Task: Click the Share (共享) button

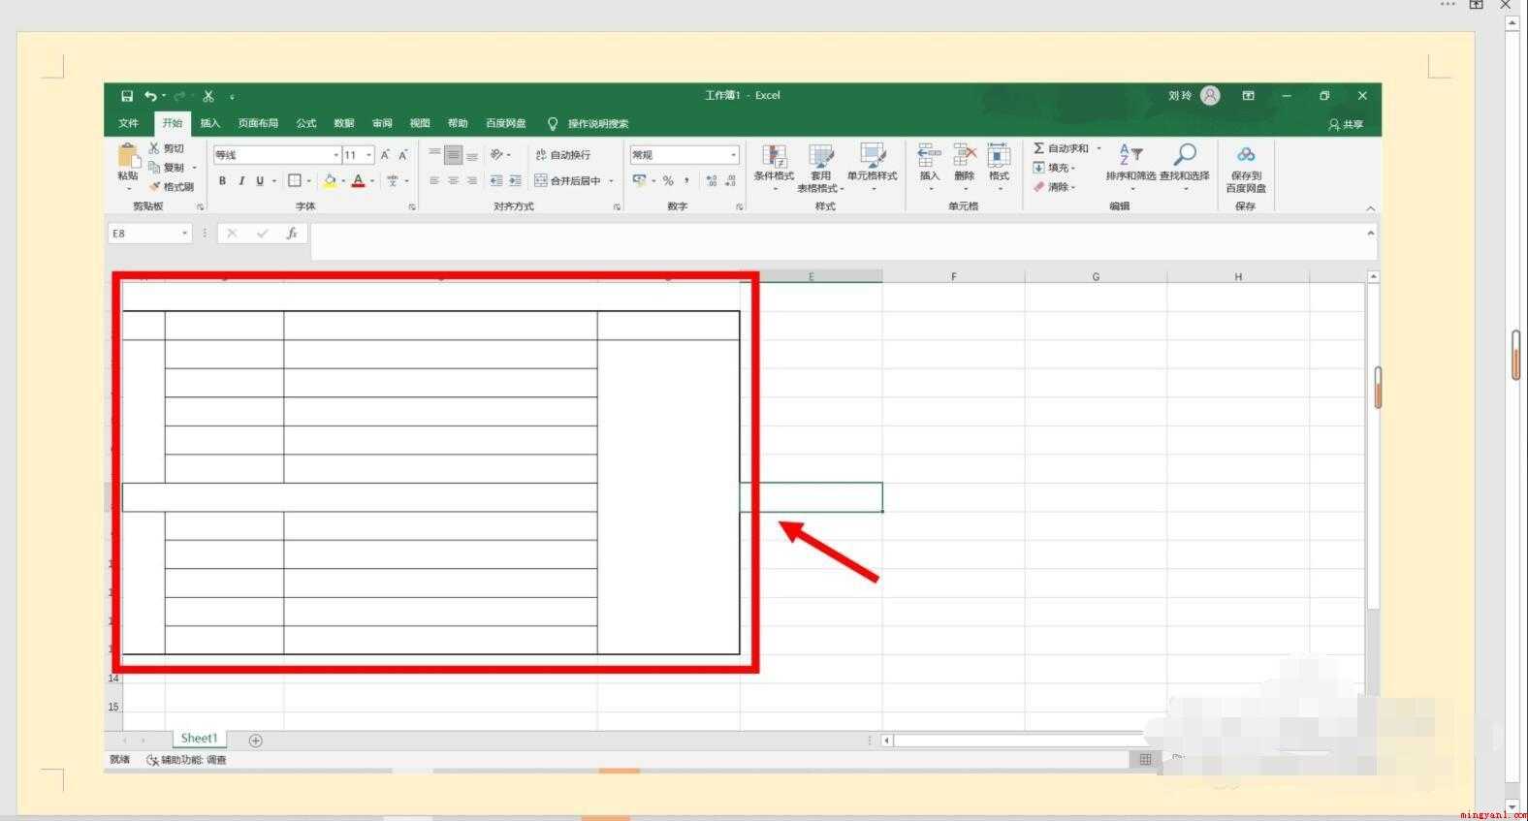Action: [1346, 124]
